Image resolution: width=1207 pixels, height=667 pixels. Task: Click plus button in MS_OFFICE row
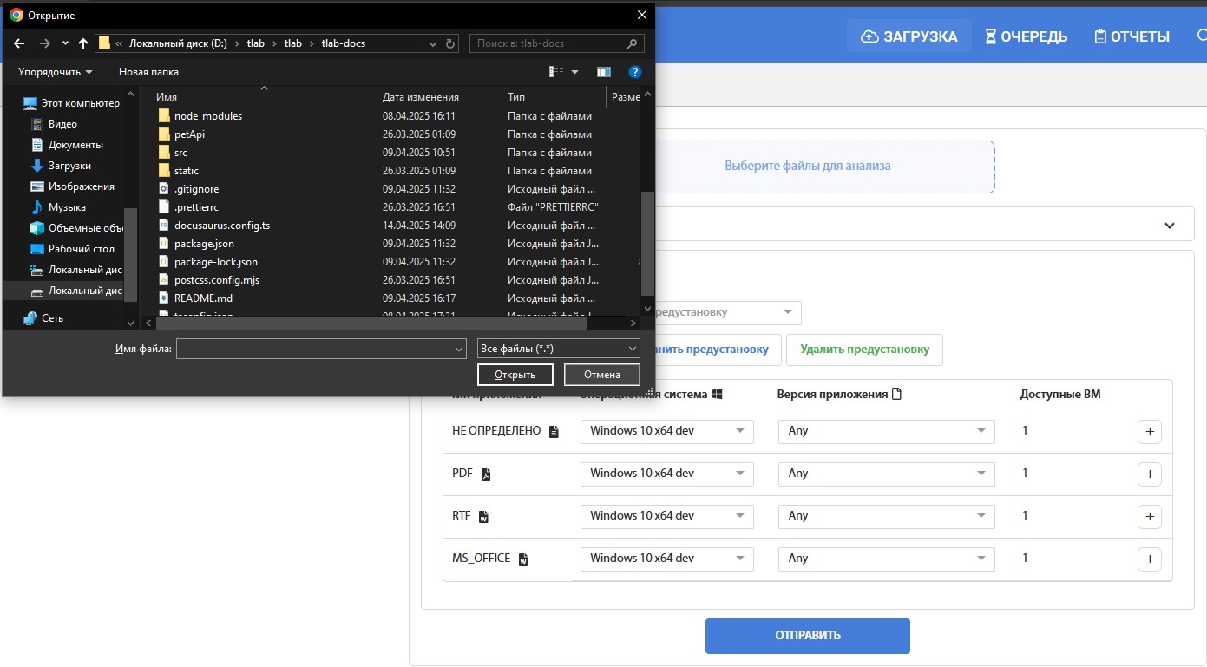(1149, 559)
